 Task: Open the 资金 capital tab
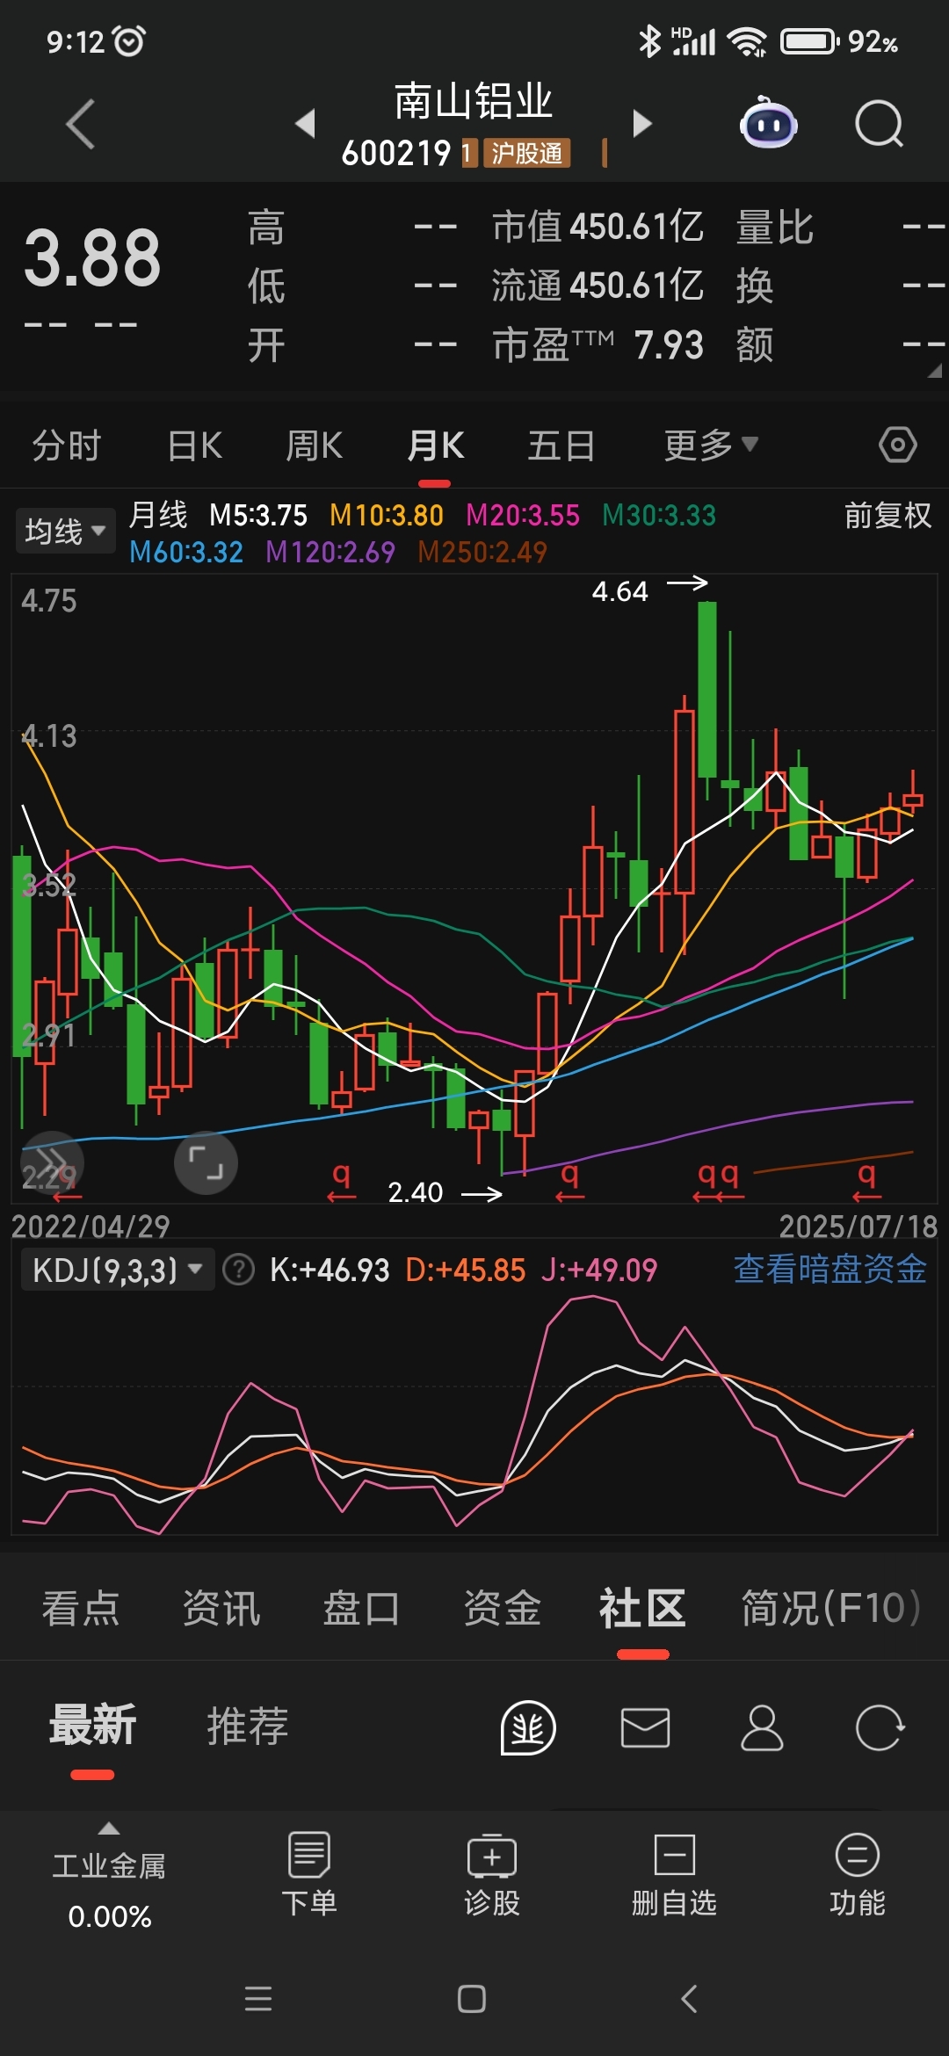click(503, 1608)
